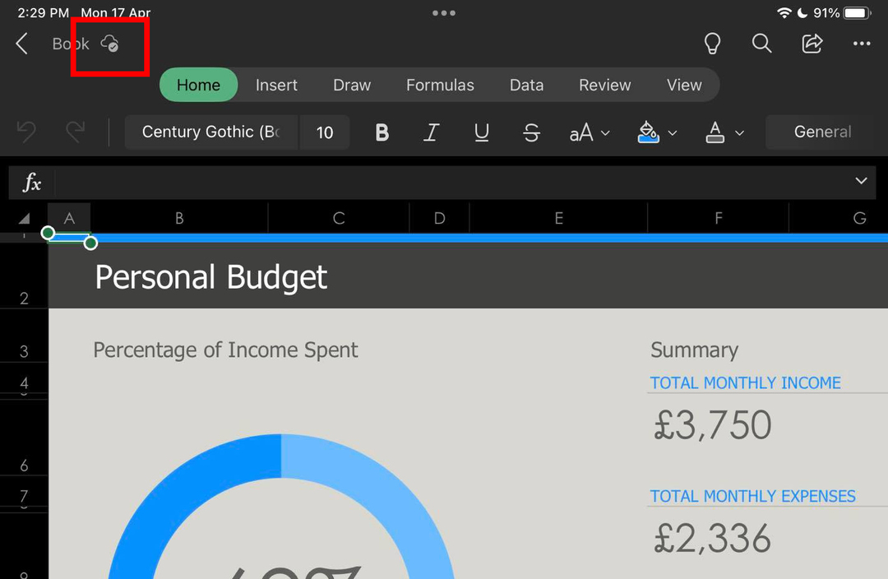The image size is (888, 579).
Task: Open the General number format button
Action: 821,132
